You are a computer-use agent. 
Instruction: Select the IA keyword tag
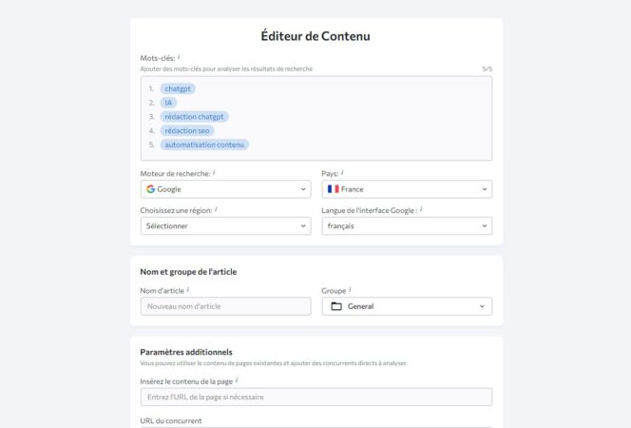tap(169, 103)
